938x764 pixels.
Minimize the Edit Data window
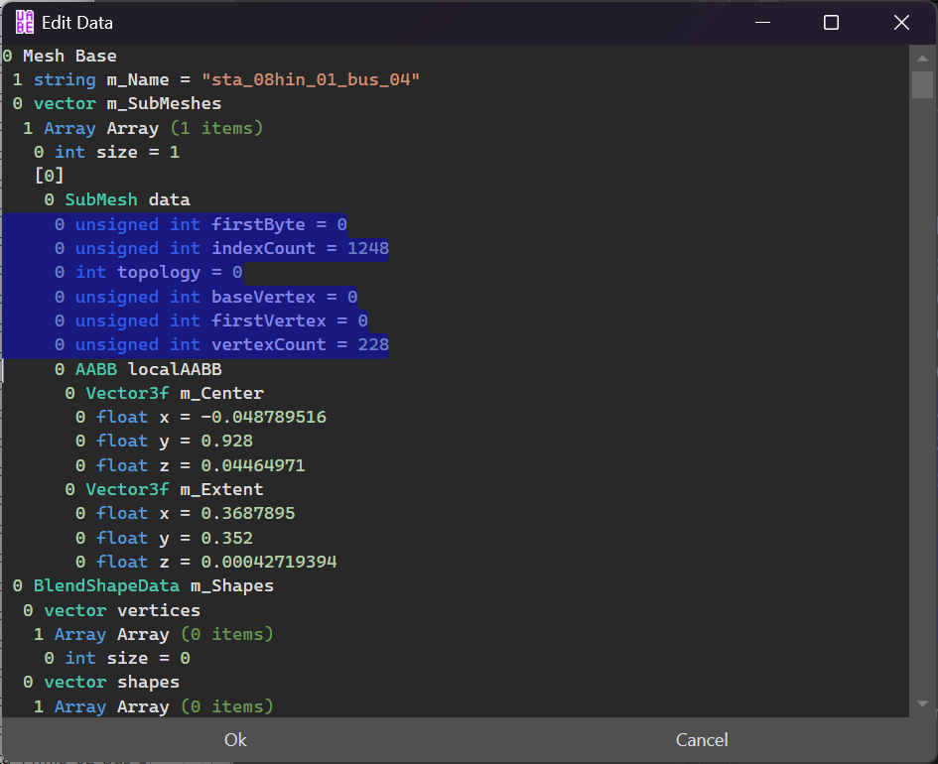[x=762, y=23]
